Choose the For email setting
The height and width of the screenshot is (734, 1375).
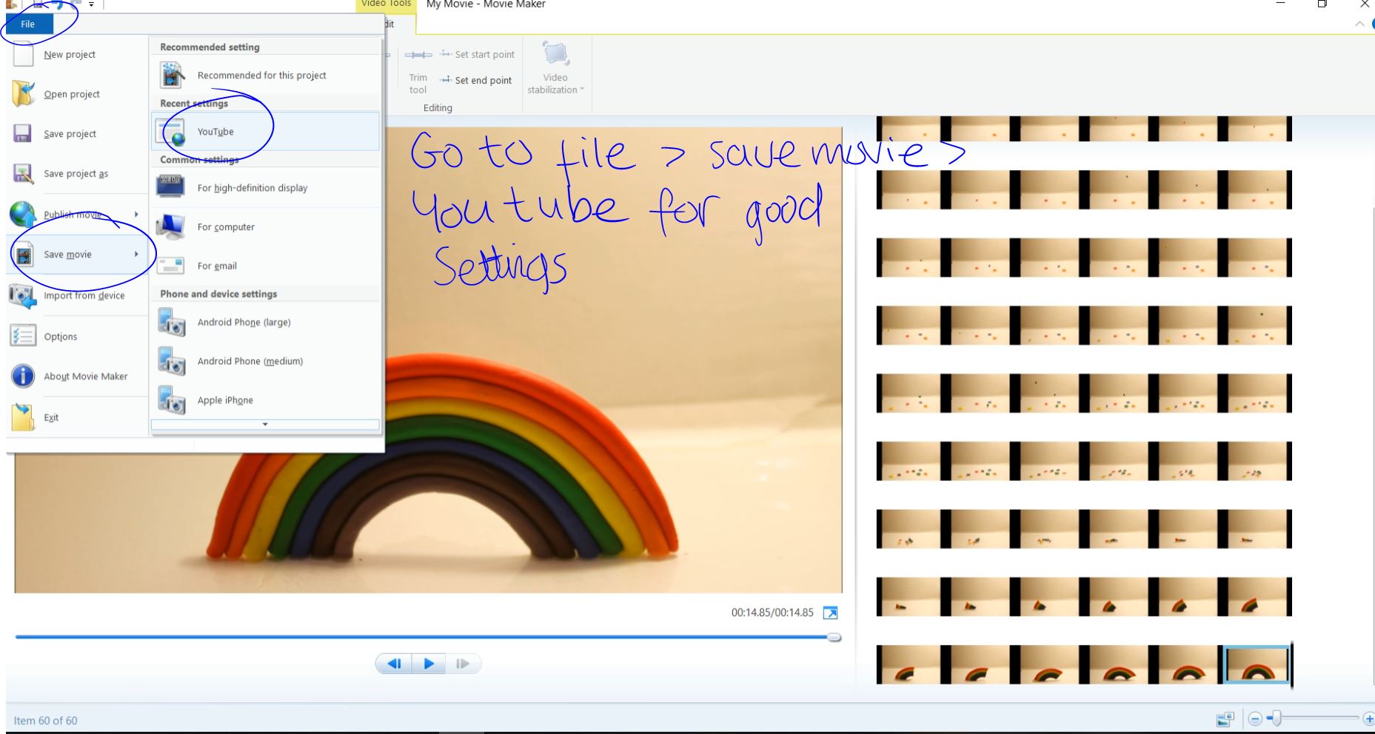click(x=265, y=266)
